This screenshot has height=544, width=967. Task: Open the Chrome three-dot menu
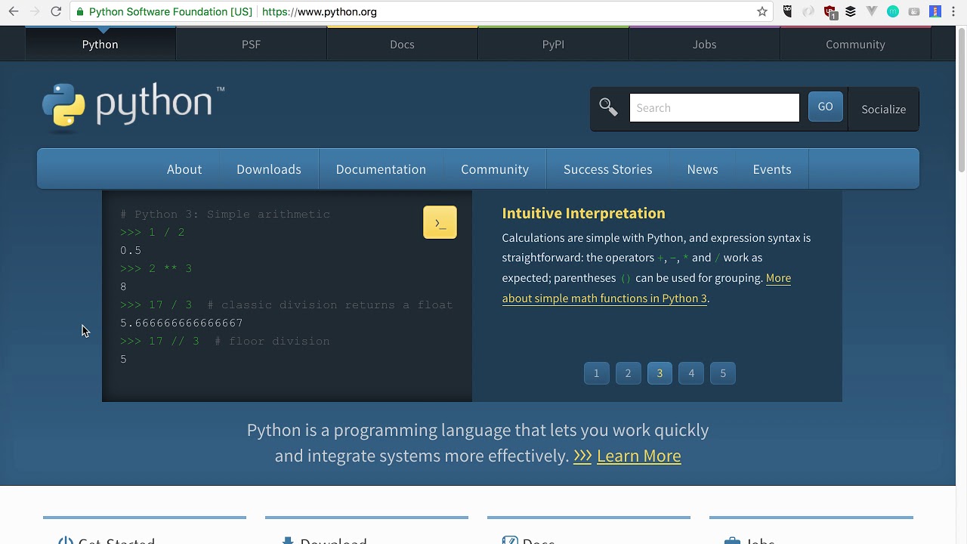pyautogui.click(x=953, y=11)
